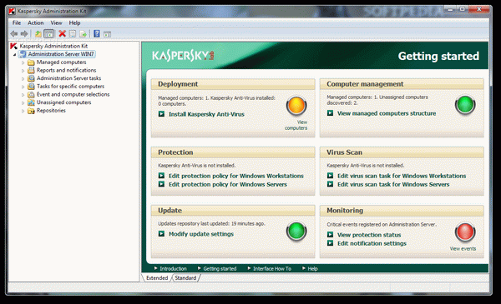The image size is (501, 304).
Task: Click the Kaspersky Administration Kit root icon
Action: pyautogui.click(x=13, y=46)
